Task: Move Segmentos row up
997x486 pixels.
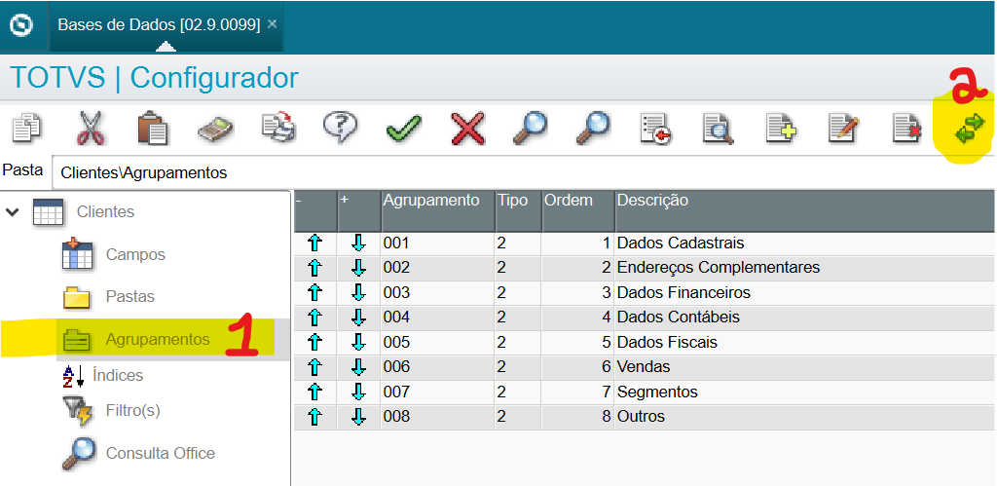Action: tap(315, 392)
